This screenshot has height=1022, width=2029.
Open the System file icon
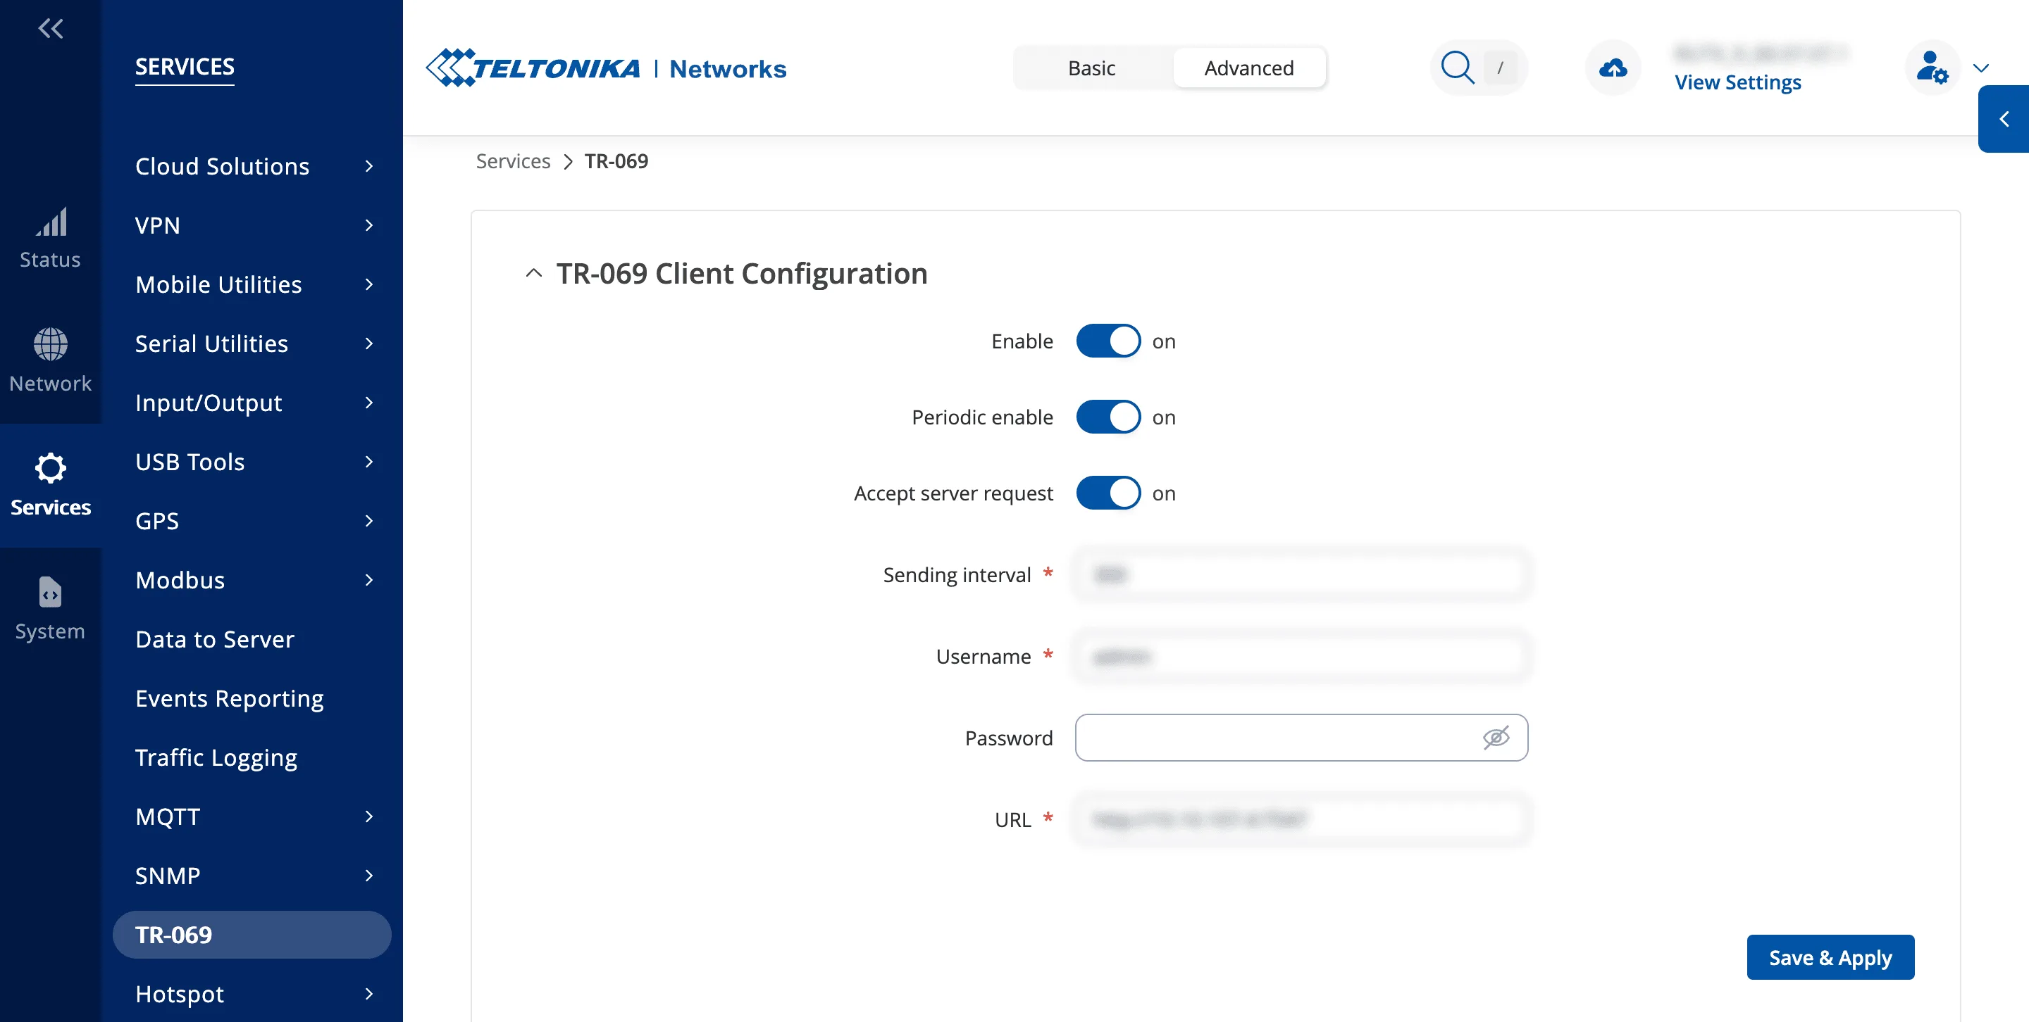pyautogui.click(x=51, y=593)
